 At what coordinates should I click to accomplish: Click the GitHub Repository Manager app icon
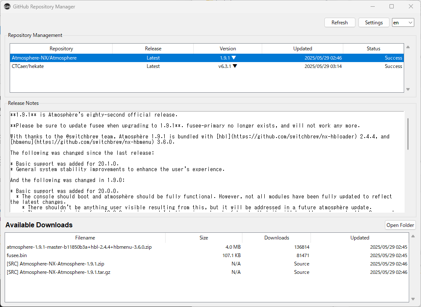pyautogui.click(x=7, y=6)
